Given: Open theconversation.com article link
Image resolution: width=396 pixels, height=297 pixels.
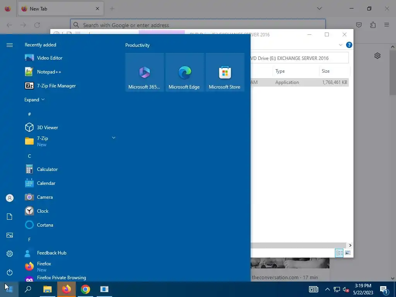Looking at the screenshot, I should (x=285, y=277).
